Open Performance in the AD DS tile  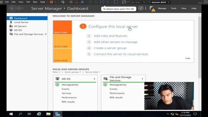pos(69,97)
